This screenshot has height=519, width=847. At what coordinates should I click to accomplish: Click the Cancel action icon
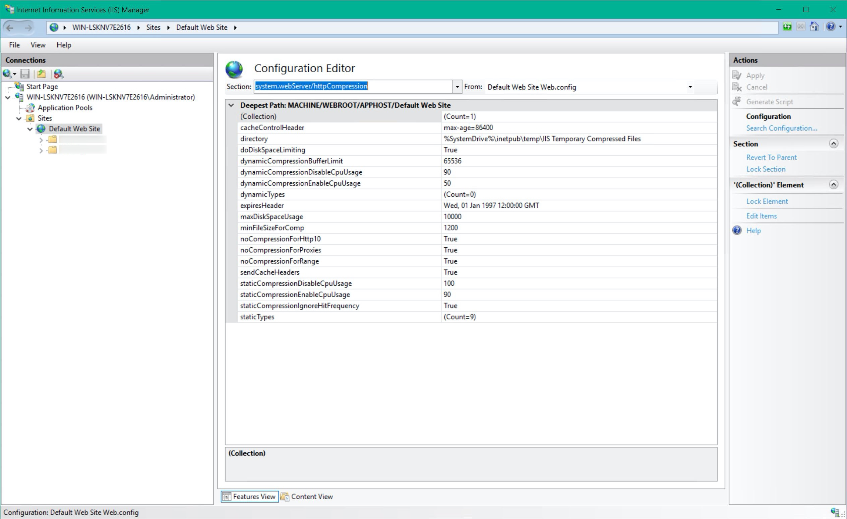tap(737, 87)
